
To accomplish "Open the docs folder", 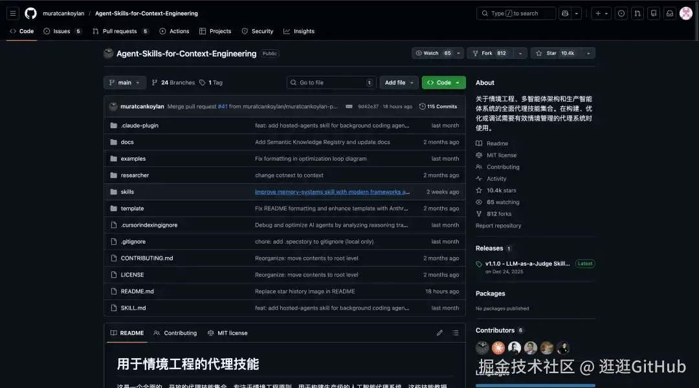I will click(x=127, y=142).
